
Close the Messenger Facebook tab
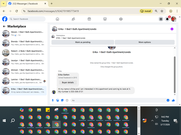tap(45, 4)
